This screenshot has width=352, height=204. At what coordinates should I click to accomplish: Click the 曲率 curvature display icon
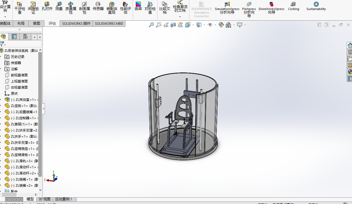click(x=138, y=7)
